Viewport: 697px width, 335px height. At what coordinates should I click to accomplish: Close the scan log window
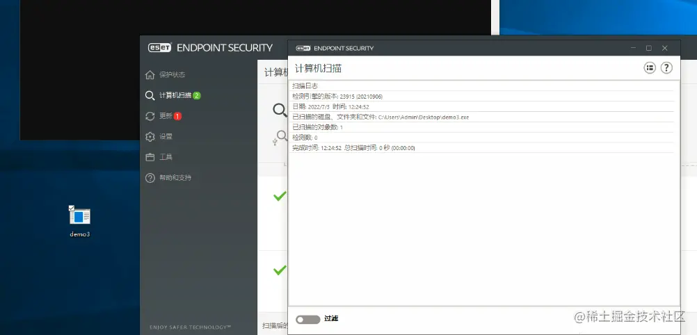coord(664,48)
